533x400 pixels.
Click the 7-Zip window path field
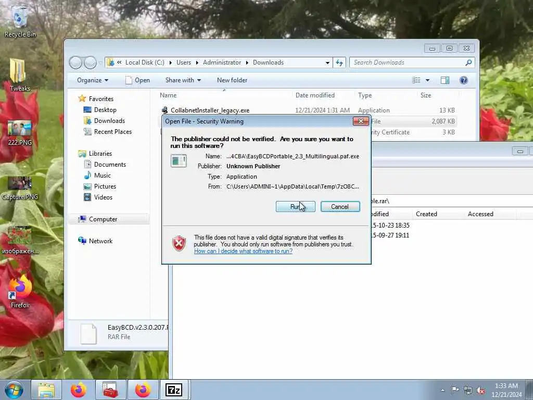coord(451,201)
